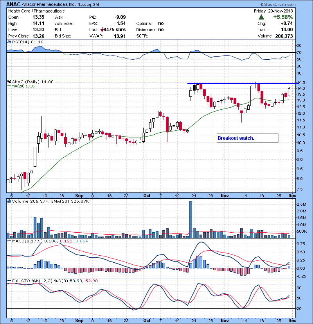Click the MACD value 0.186
313x324 pixels.
tap(50, 241)
